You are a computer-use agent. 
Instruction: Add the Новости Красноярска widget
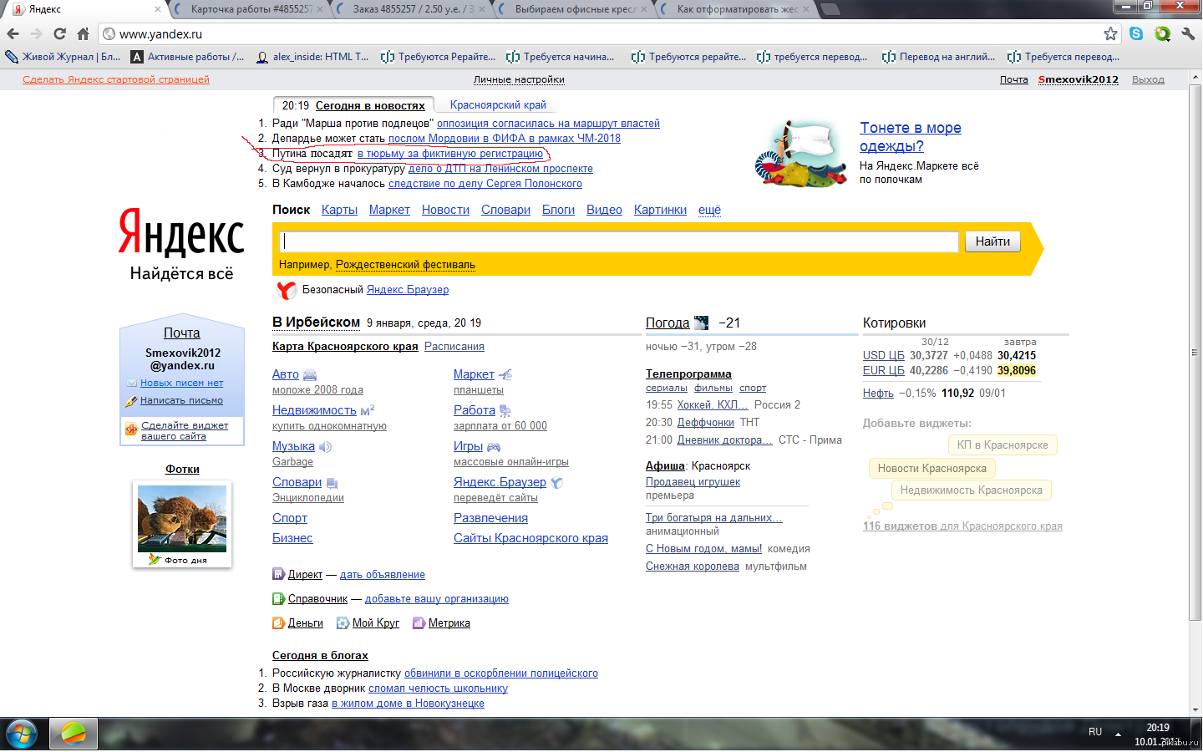pyautogui.click(x=931, y=469)
